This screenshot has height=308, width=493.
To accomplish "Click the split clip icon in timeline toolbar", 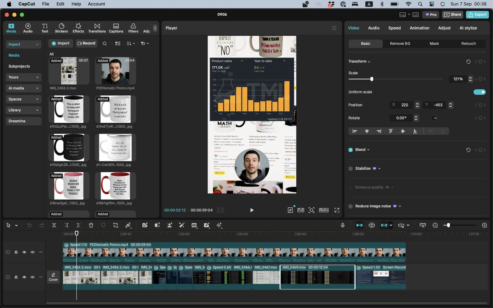I will (54, 225).
